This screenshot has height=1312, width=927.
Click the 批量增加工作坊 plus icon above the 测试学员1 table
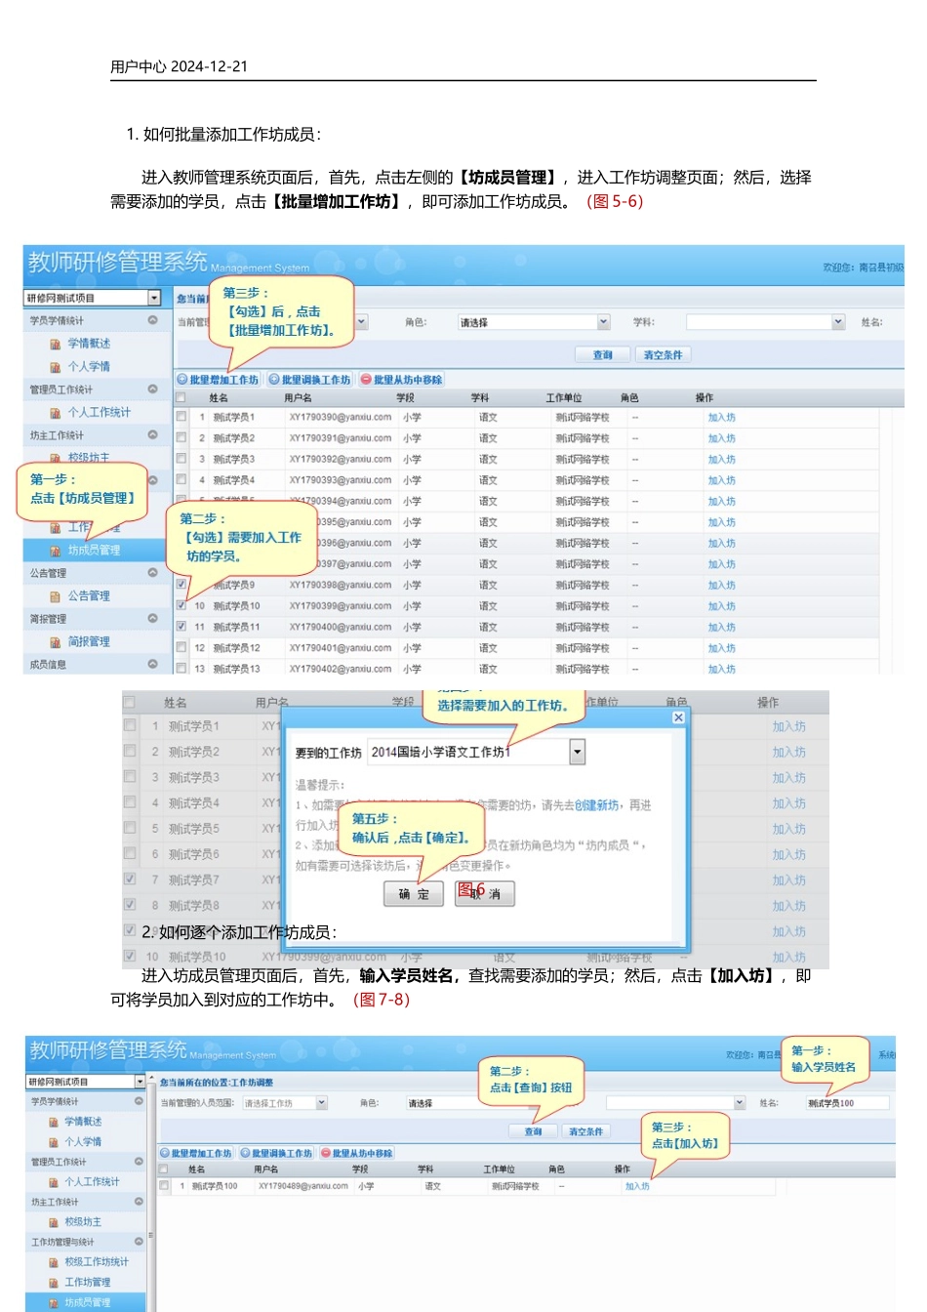coord(181,380)
